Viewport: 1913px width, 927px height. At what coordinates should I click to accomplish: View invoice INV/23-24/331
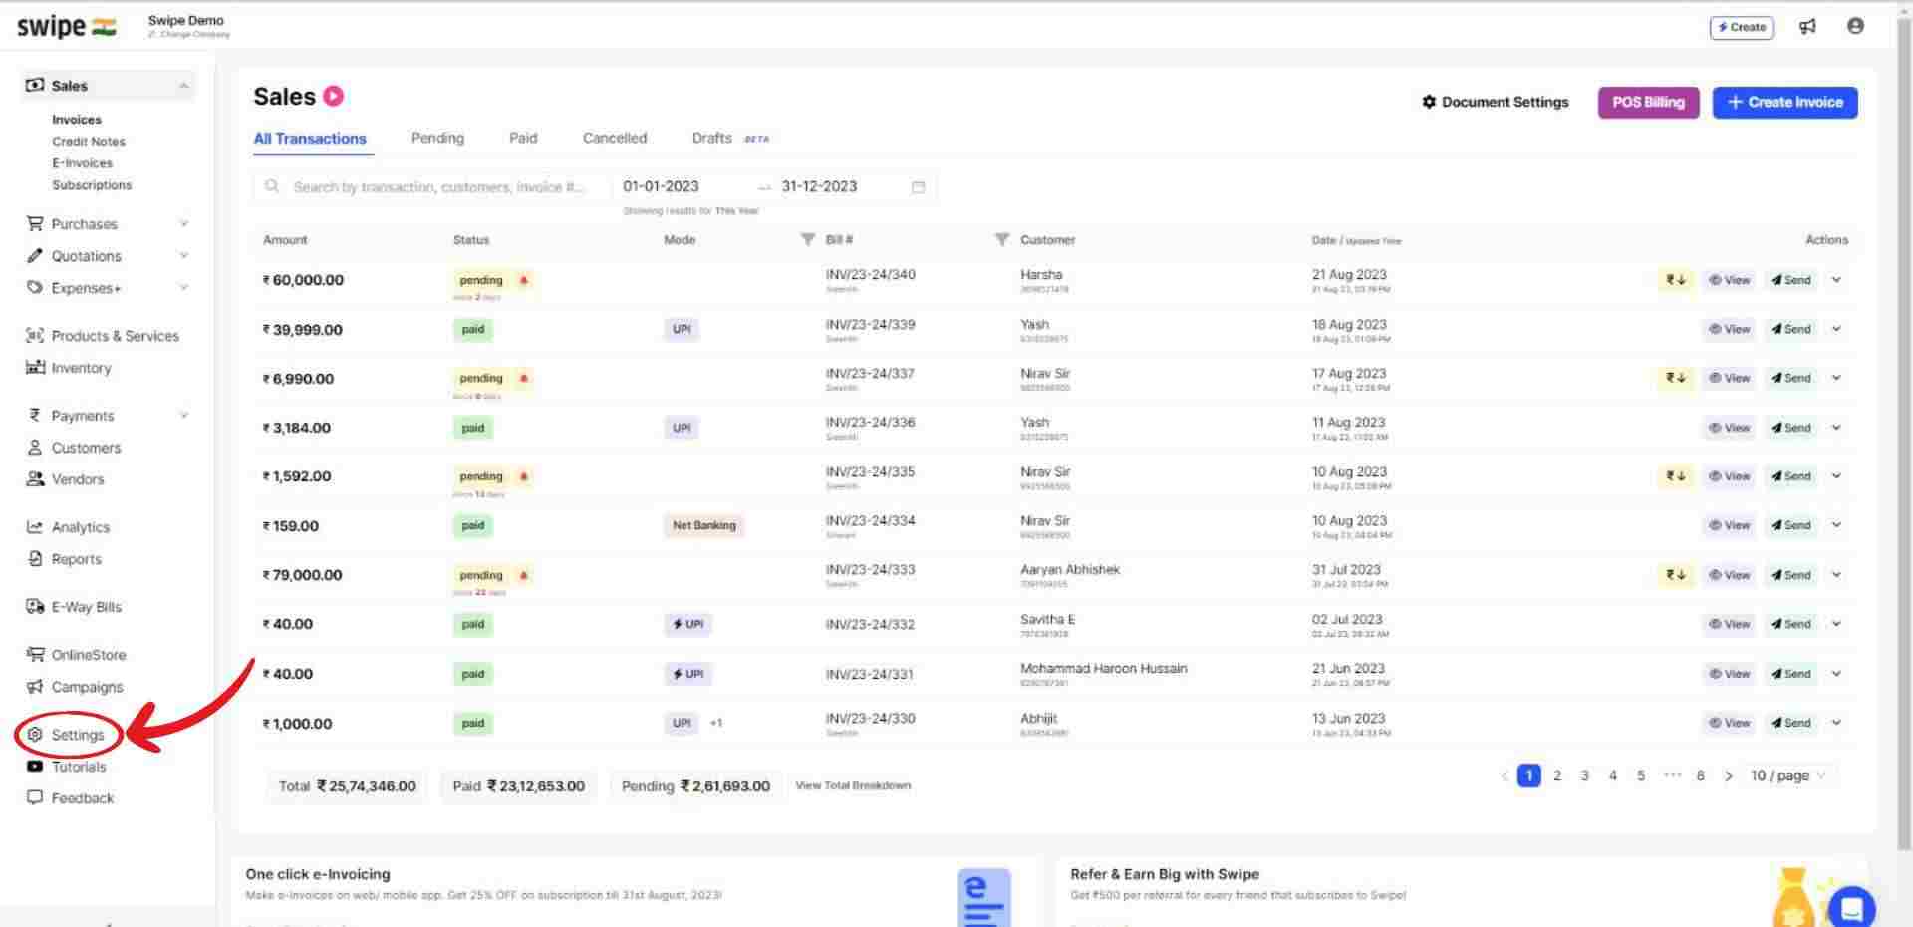1729,674
